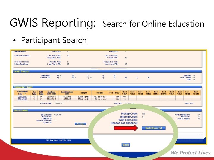
Task: Click the Cert RSN1 column header
Action: pyautogui.click(x=125, y=93)
